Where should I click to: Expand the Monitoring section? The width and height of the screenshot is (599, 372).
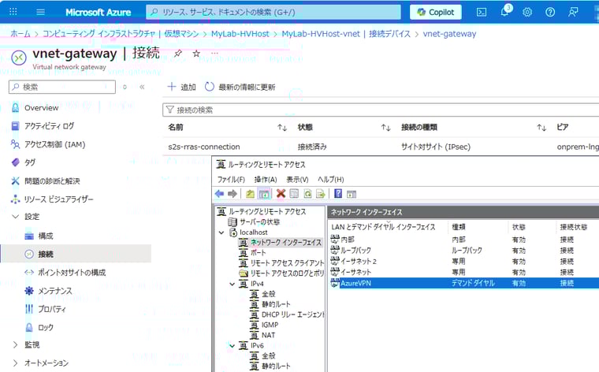(15, 345)
